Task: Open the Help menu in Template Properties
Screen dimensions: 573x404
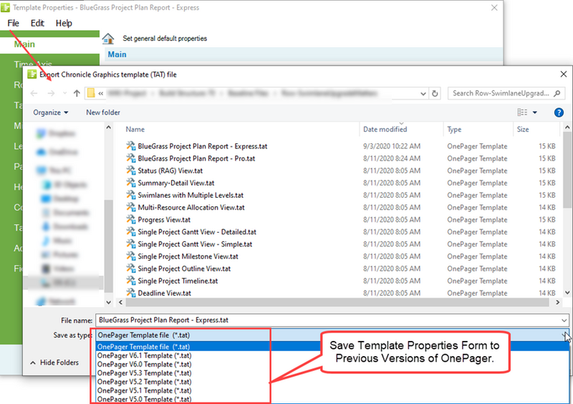Action: 64,23
